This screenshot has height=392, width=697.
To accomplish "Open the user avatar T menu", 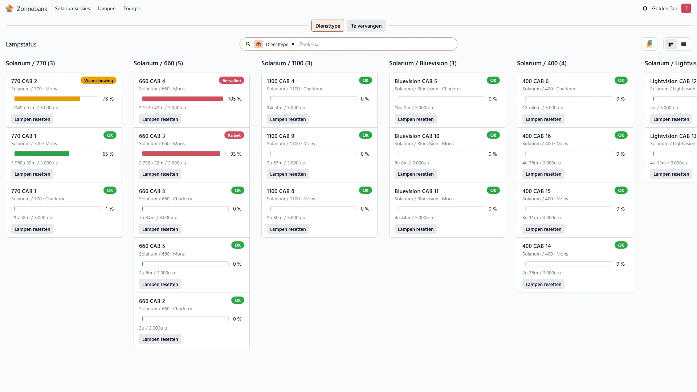I will (686, 8).
